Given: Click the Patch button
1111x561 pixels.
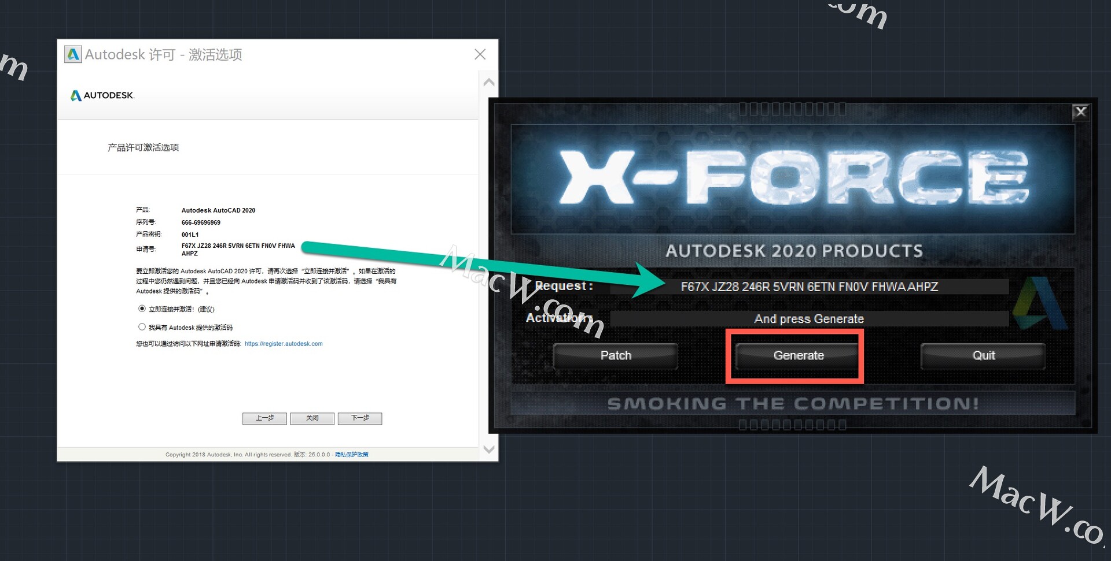Looking at the screenshot, I should coord(616,356).
